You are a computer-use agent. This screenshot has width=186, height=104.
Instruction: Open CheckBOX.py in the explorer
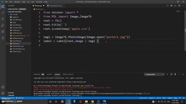(x=18, y=20)
